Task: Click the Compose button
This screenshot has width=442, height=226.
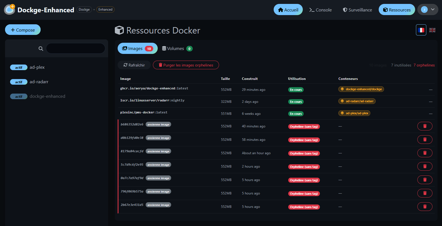Action: coord(23,30)
